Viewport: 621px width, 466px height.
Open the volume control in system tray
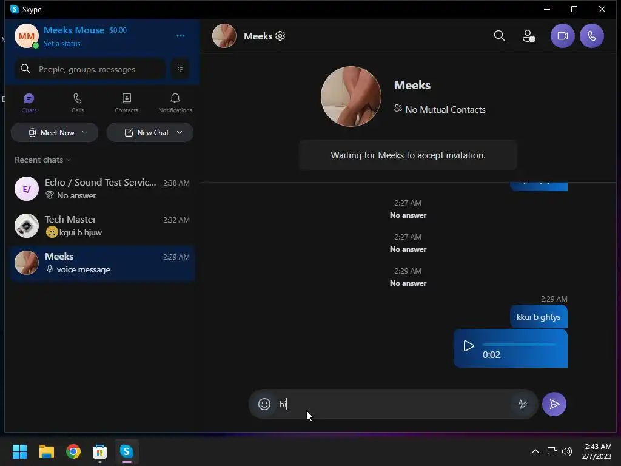point(567,451)
